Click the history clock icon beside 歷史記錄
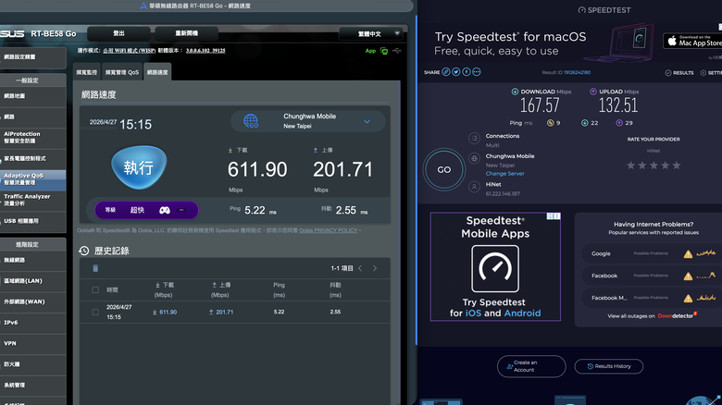Screen dimensions: 722x405 click(84, 251)
